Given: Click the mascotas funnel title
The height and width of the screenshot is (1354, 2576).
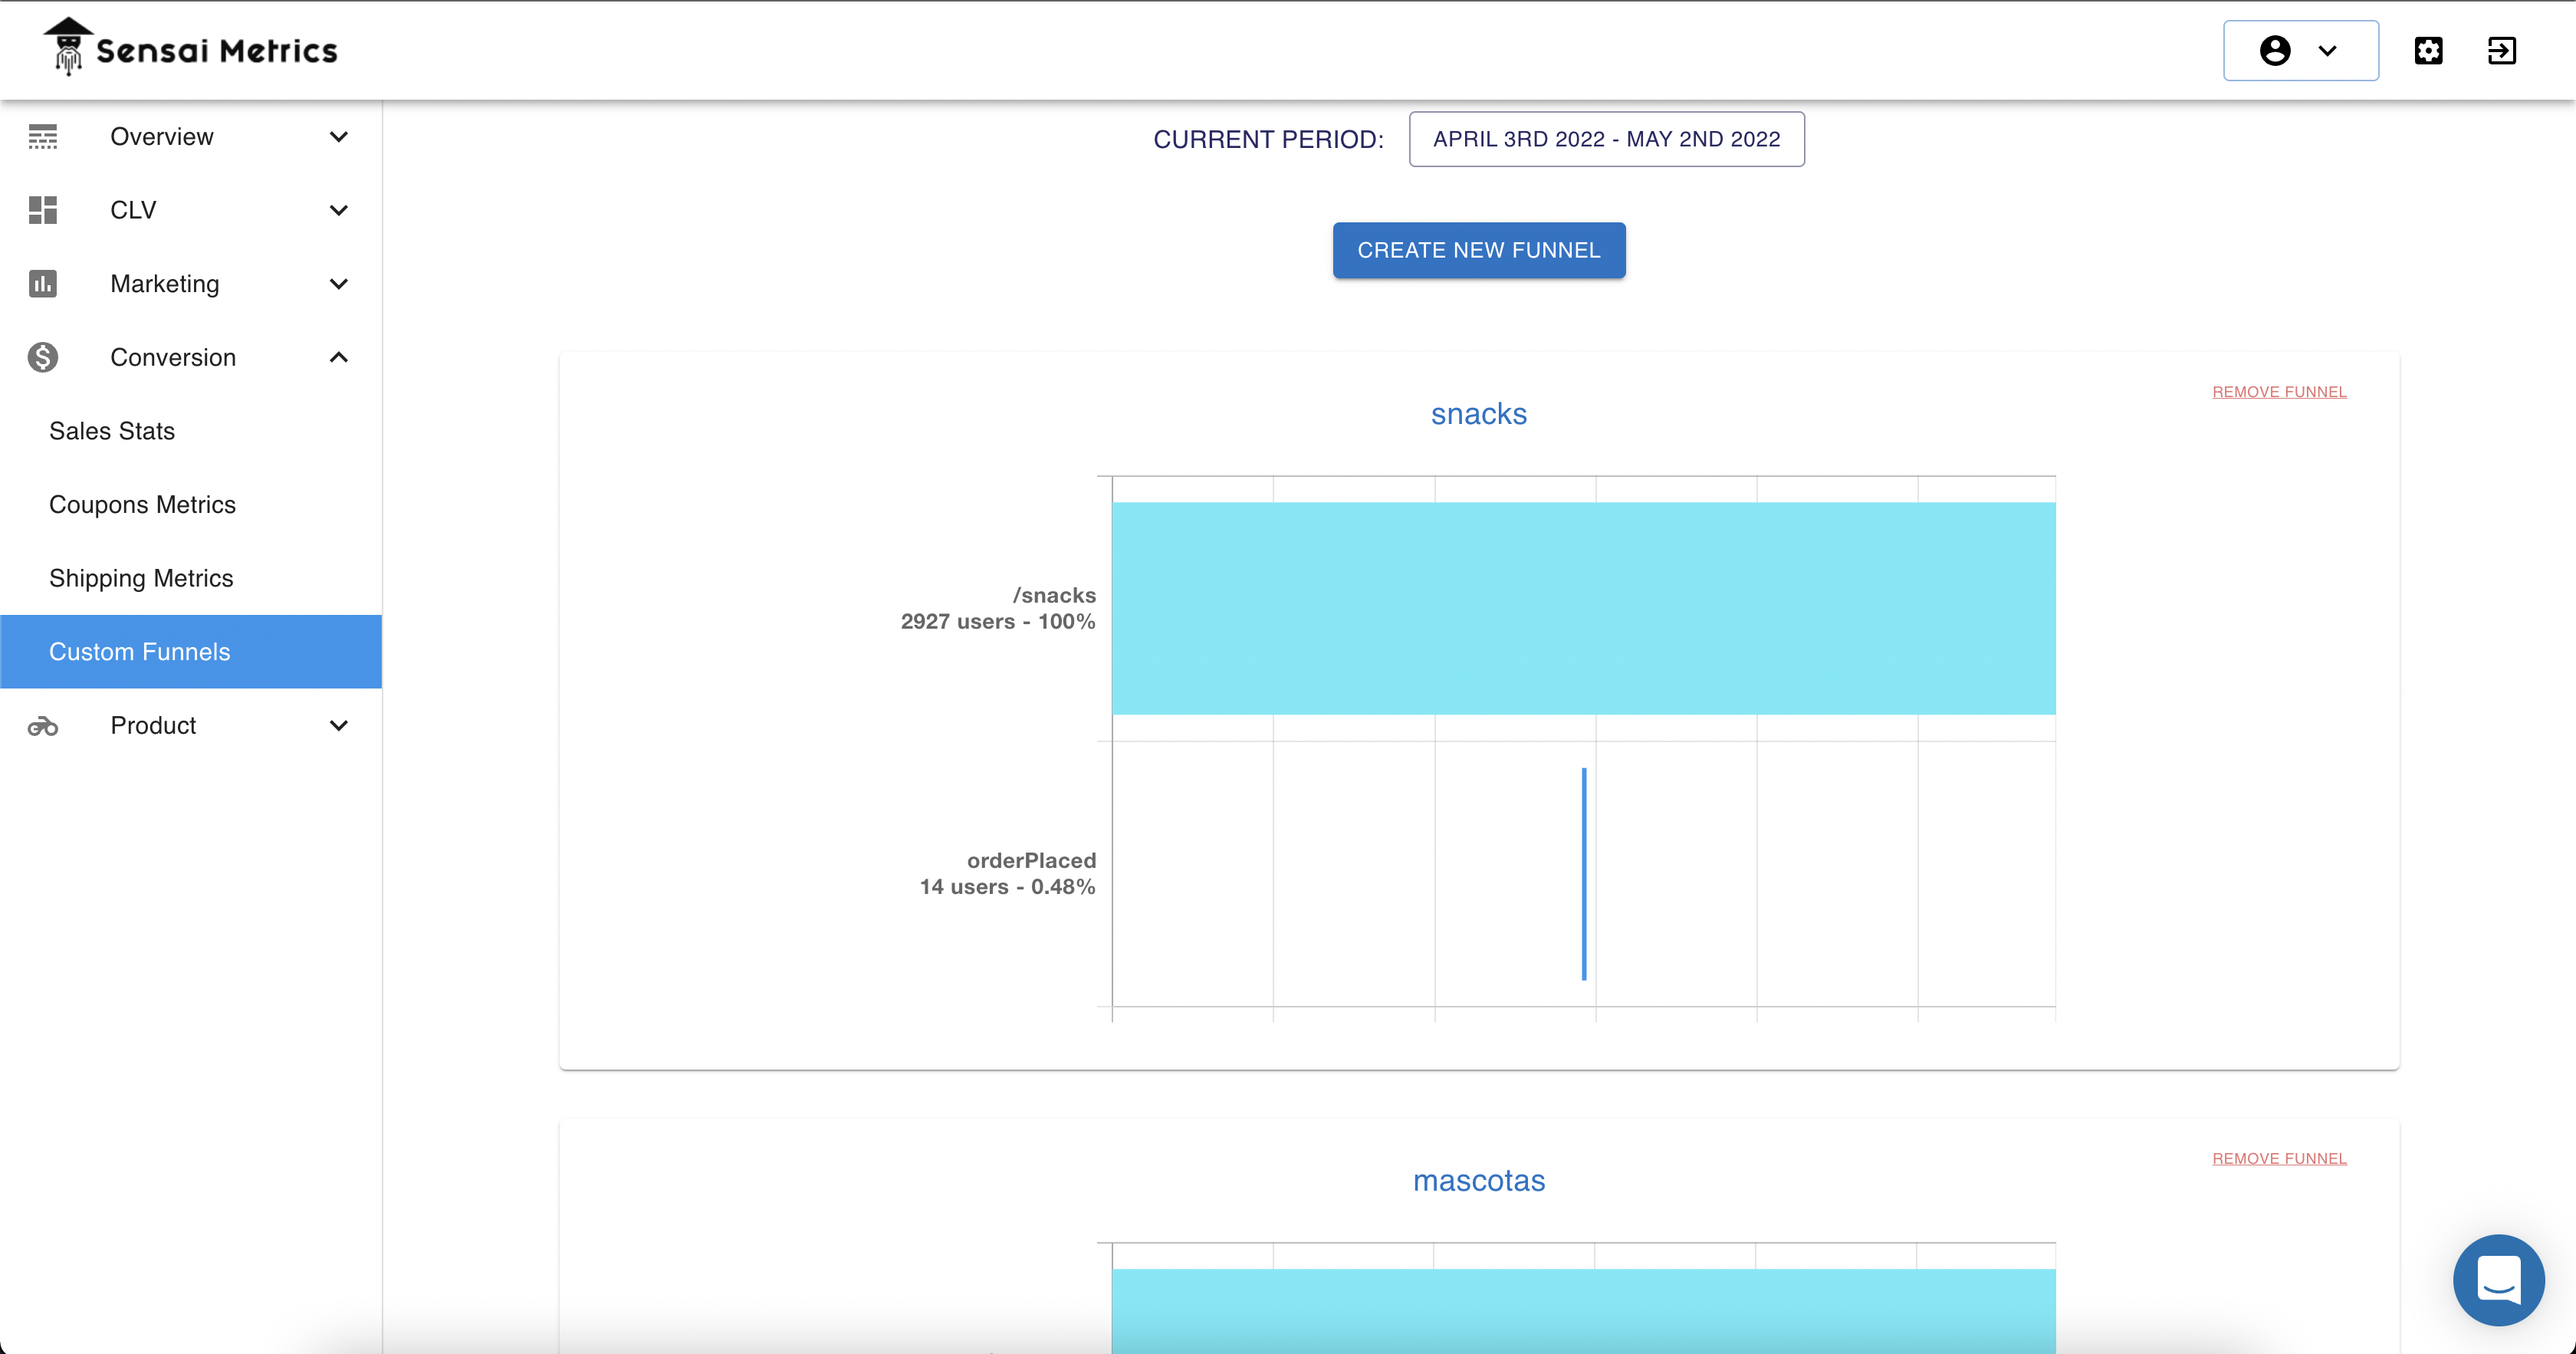Looking at the screenshot, I should click(x=1479, y=1181).
